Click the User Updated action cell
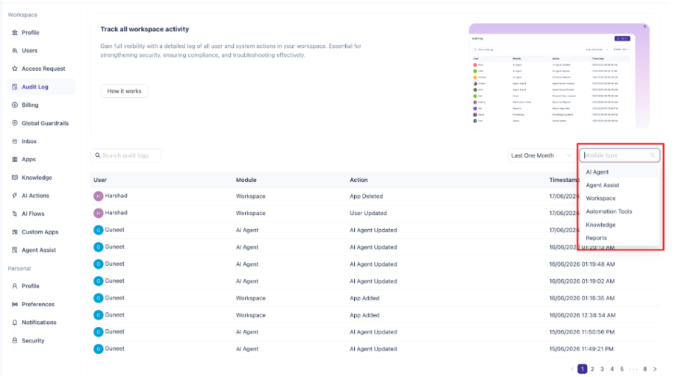Image resolution: width=680 pixels, height=377 pixels. 368,214
